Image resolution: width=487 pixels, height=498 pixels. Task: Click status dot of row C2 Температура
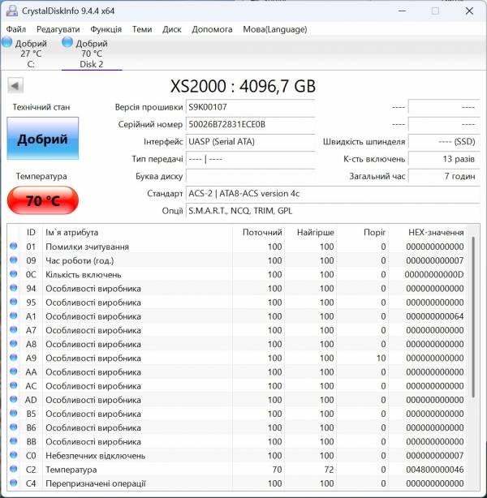(13, 469)
